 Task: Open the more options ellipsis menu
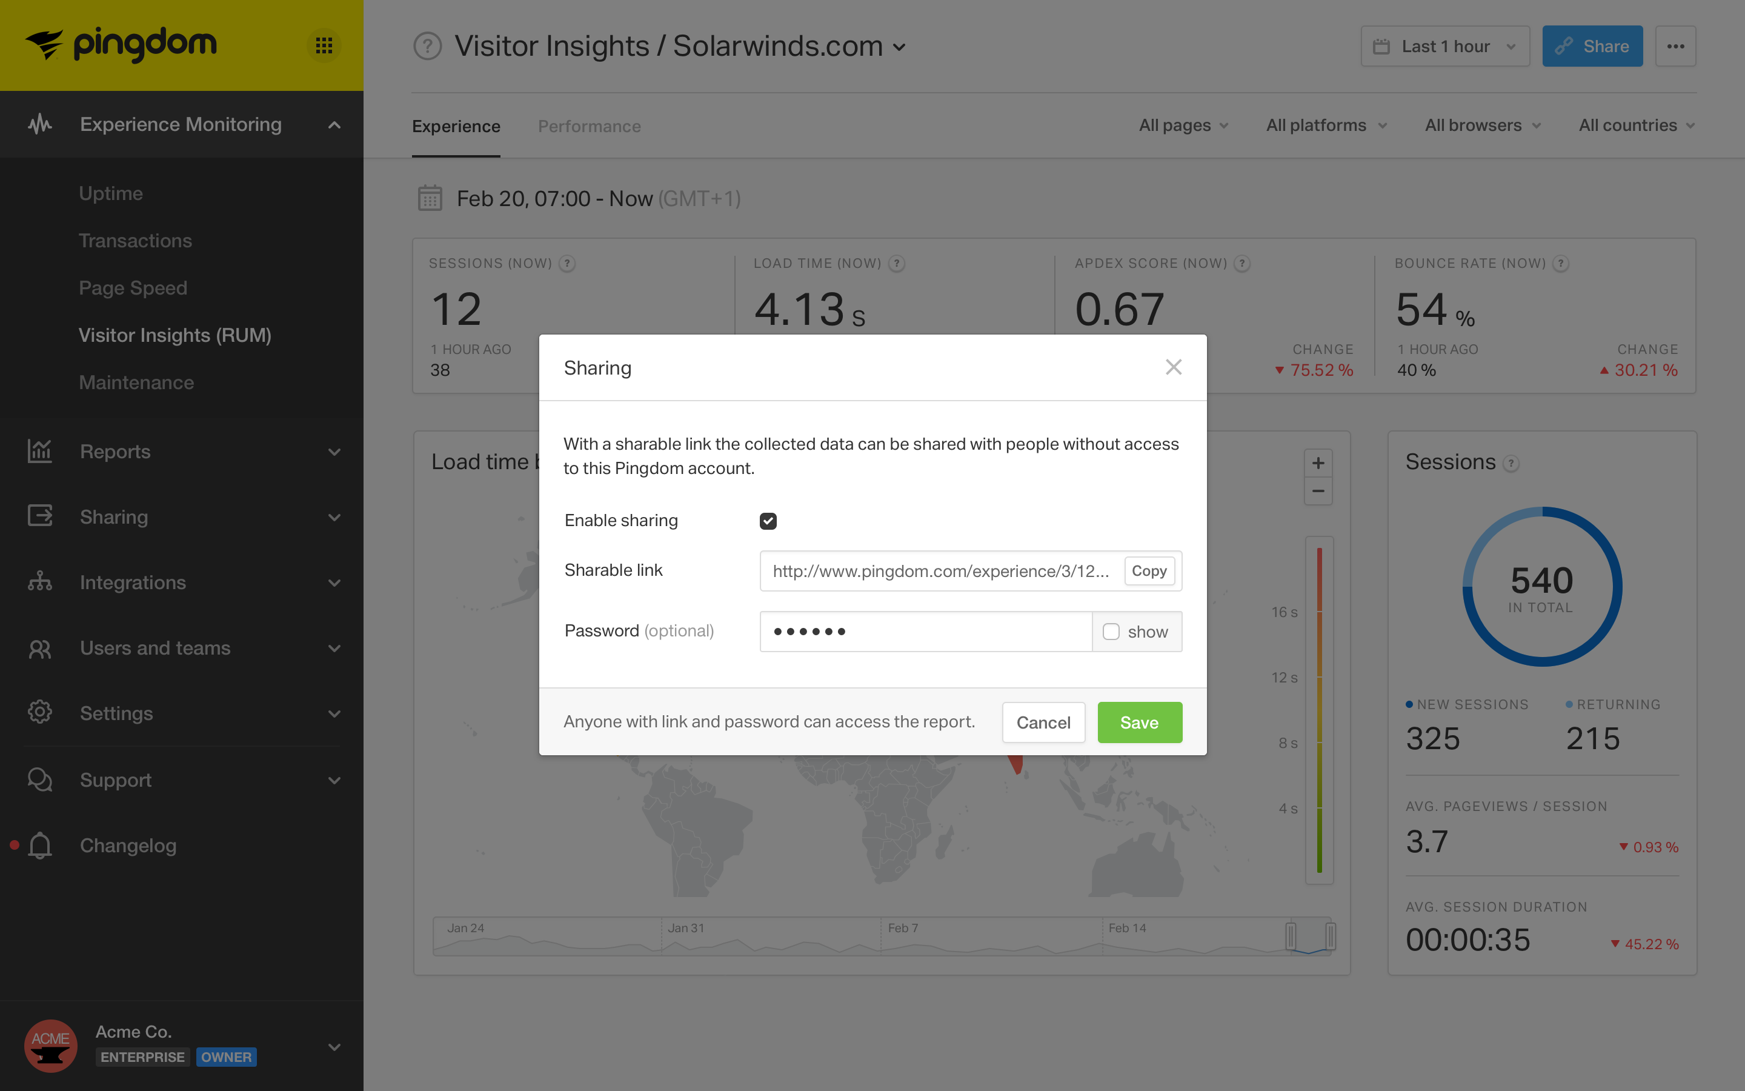[1676, 46]
